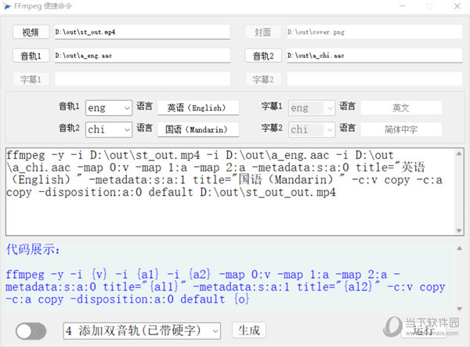Open the 音轨1 eng language code dropdown

109,108
